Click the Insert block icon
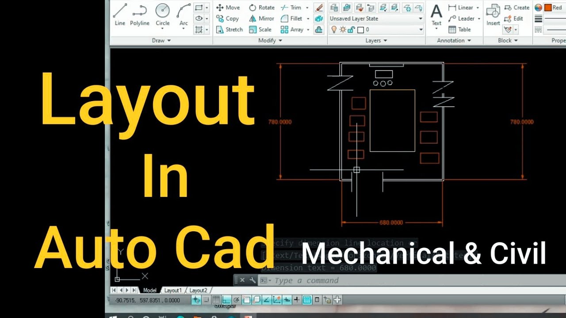Viewport: 566px width, 318px height. point(493,15)
